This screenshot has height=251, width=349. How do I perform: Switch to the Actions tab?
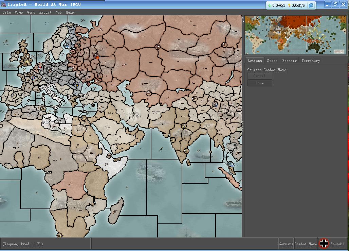tap(255, 61)
